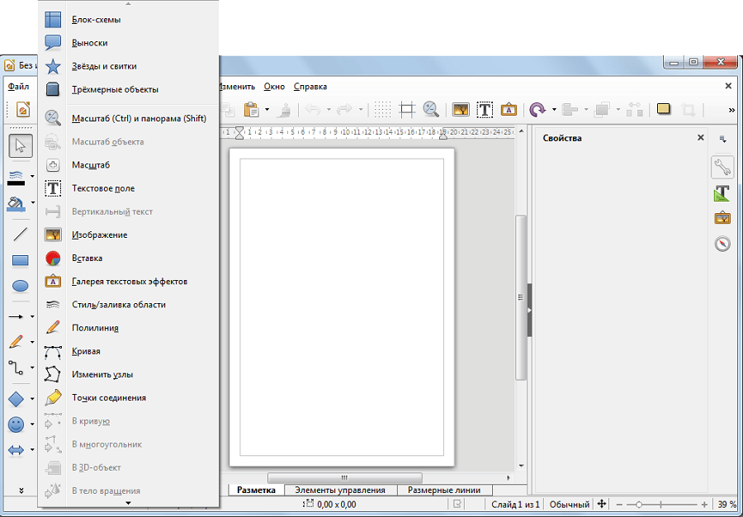The height and width of the screenshot is (517, 743).
Task: Switch to Размерные линии layer tab
Action: [x=444, y=491]
